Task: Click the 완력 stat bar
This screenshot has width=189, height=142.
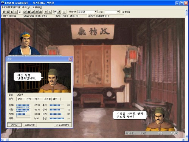Action: click(23, 106)
